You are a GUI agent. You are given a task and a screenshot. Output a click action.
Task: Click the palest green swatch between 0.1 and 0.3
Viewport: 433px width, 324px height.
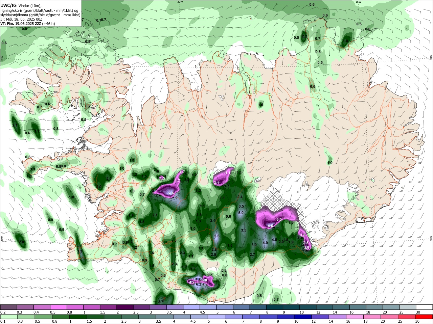(x=9, y=317)
